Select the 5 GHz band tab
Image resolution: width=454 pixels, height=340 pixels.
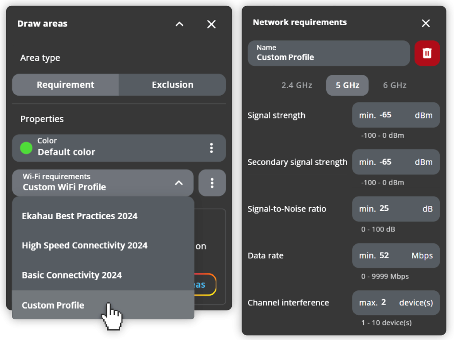point(347,85)
